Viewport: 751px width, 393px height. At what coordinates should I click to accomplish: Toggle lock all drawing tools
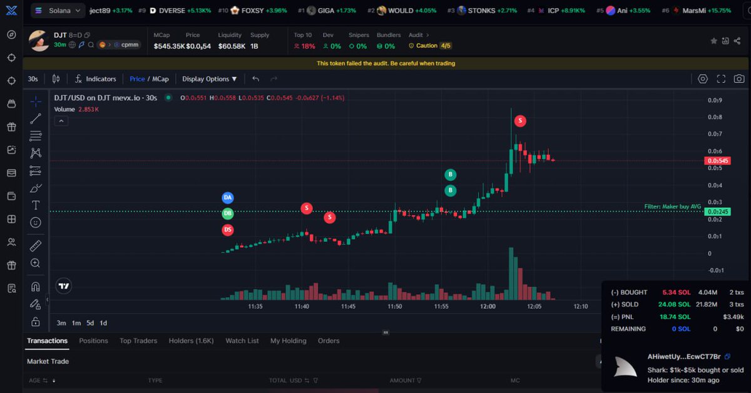tap(36, 322)
